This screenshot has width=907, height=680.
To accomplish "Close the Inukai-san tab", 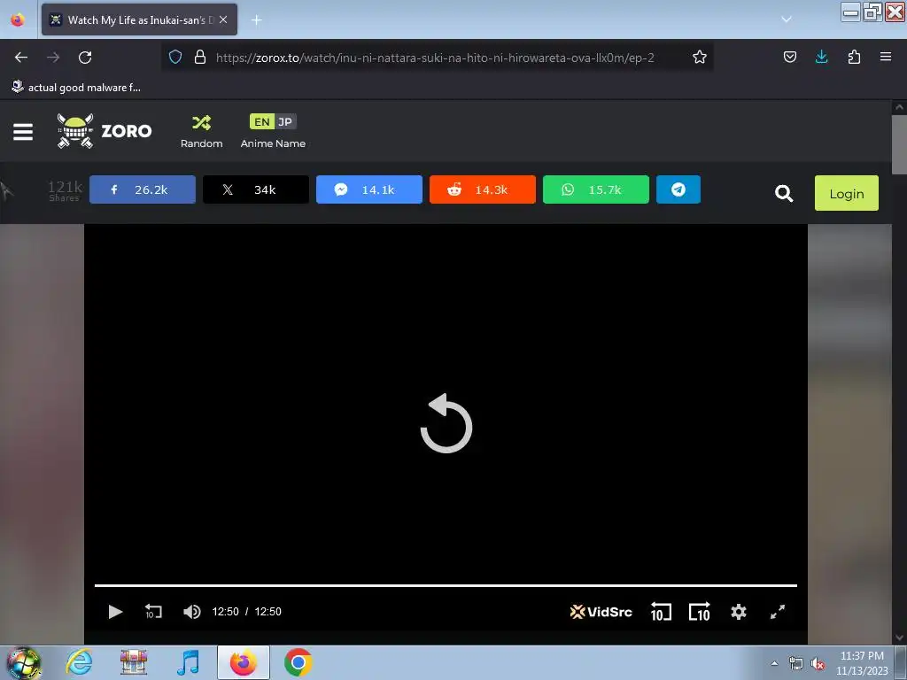I will coord(223,19).
